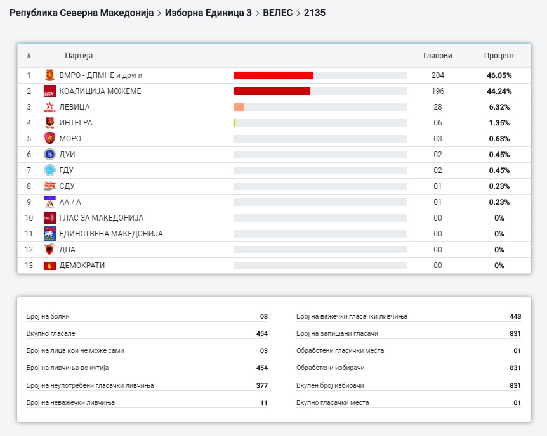
Task: Navigate to ВЕЛЕС breadcrumb level
Action: [279, 13]
